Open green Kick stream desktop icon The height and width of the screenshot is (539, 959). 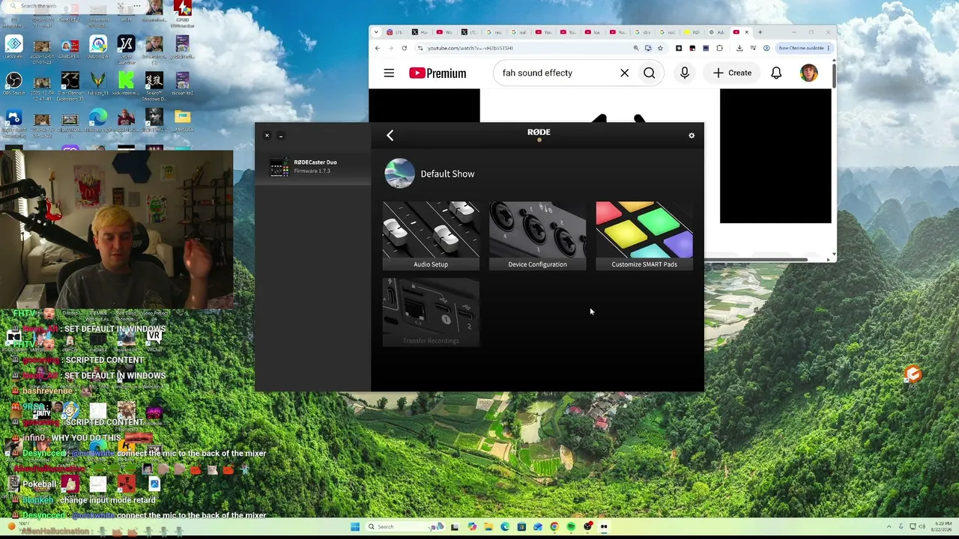126,82
